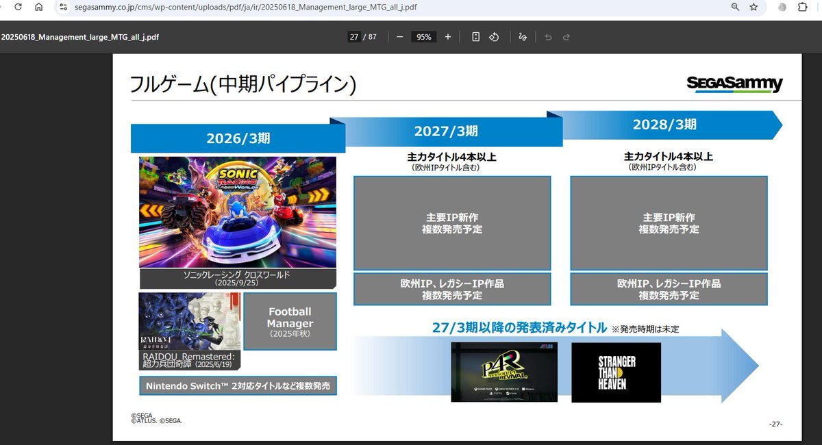Click 欧州IP、レガシーIP作品 box under 2027/3期
Viewport: 822px width, 445px height.
(452, 289)
